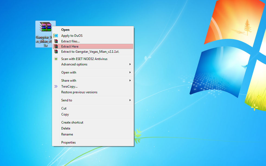
Task: Expand the Advanced options submenu arrow
Action: point(130,64)
